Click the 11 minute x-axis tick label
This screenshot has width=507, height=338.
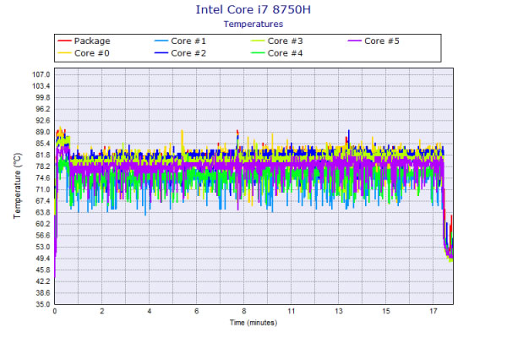point(292,311)
